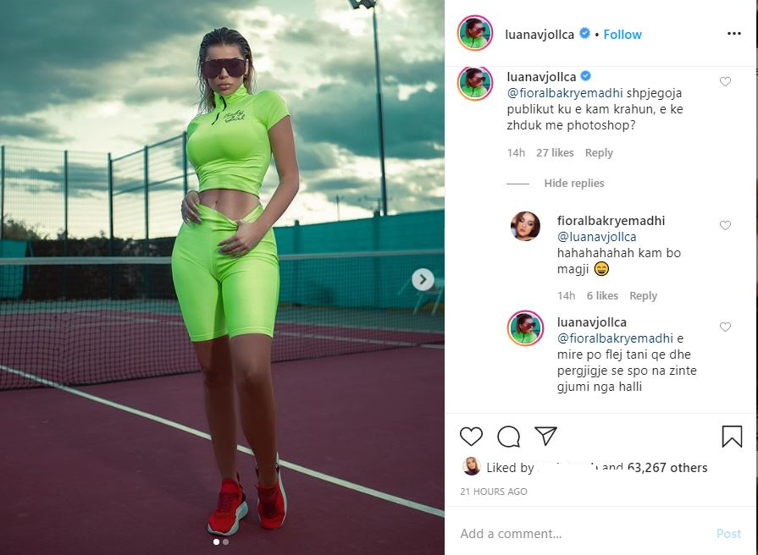Like luanavjollca's 'e mire po flej' reply
The image size is (758, 555).
coord(725,327)
